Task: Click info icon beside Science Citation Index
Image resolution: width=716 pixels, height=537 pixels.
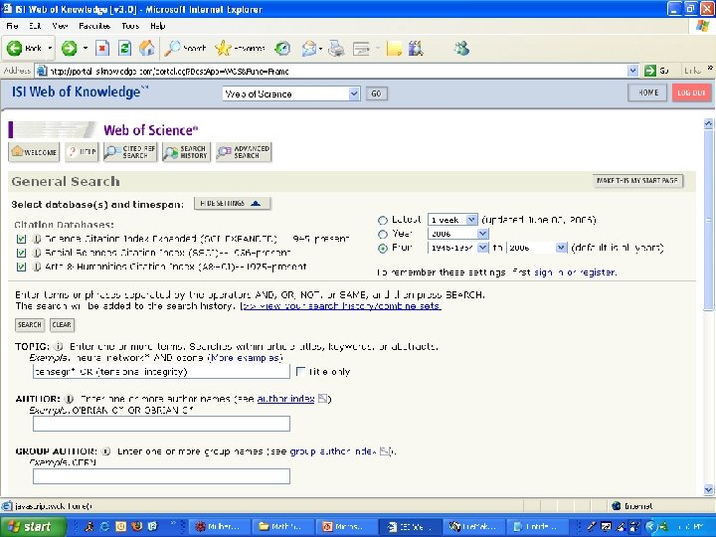Action: (37, 239)
